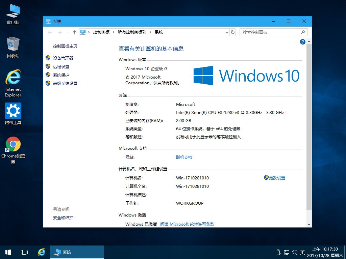Click the forward navigation arrow
This screenshot has width=346, height=259.
click(59, 32)
